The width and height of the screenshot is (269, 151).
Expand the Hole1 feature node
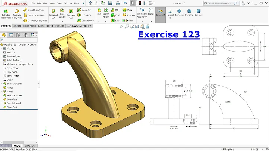pyautogui.click(x=1, y=92)
